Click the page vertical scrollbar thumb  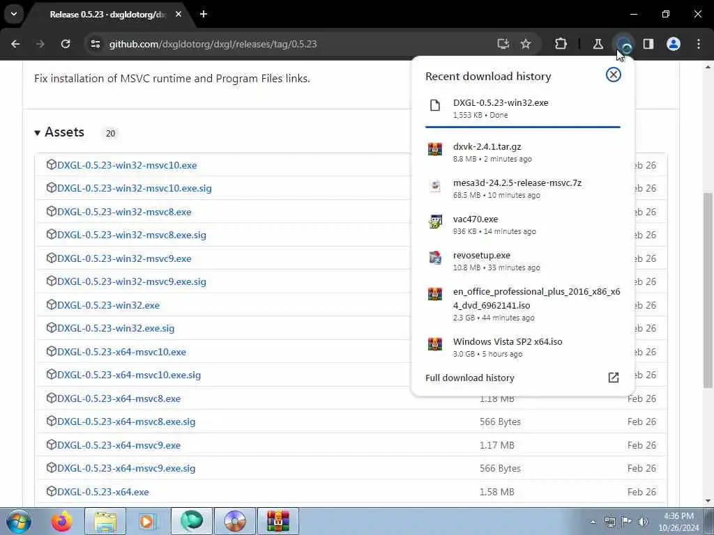coord(708,290)
